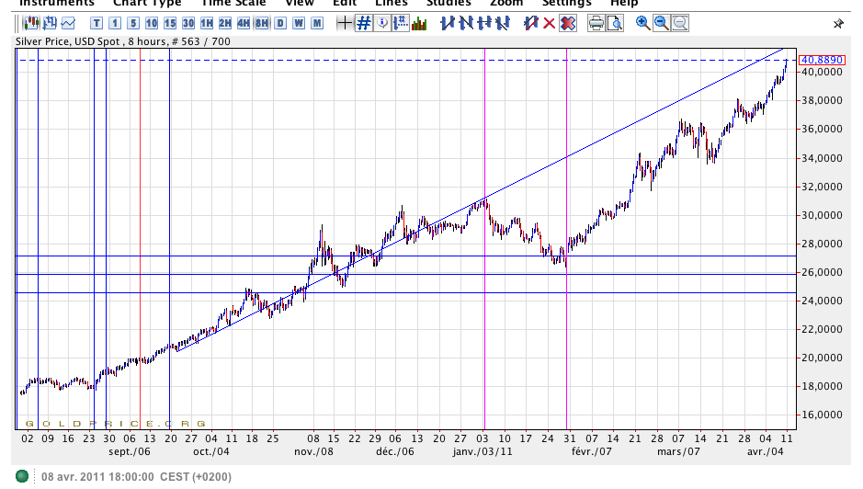This screenshot has height=489, width=863.
Task: Switch to 1H time scale
Action: pos(207,23)
